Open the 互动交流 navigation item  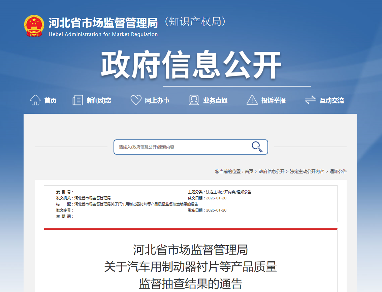pyautogui.click(x=332, y=100)
